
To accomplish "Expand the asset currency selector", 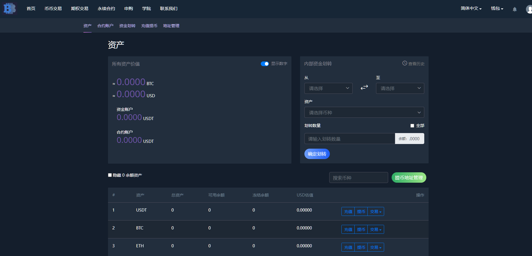I will click(364, 112).
